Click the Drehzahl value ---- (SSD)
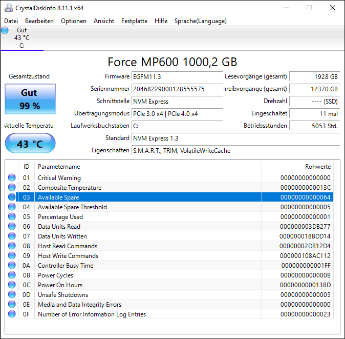Image resolution: width=345 pixels, height=339 pixels. [x=315, y=102]
